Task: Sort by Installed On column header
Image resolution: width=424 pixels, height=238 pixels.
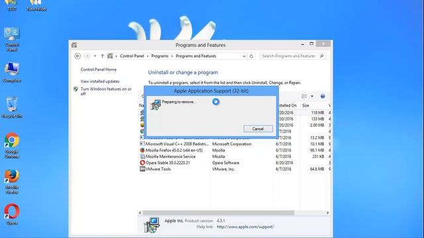Action: point(288,106)
